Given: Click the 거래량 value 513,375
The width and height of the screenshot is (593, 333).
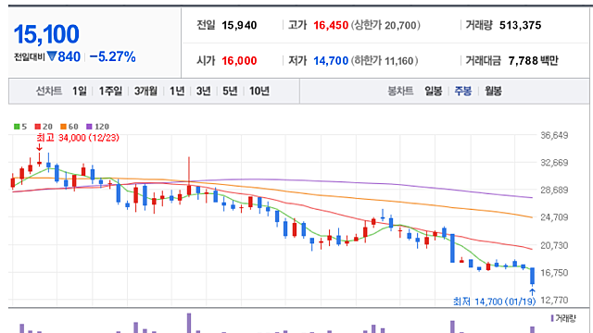Looking at the screenshot, I should point(520,25).
